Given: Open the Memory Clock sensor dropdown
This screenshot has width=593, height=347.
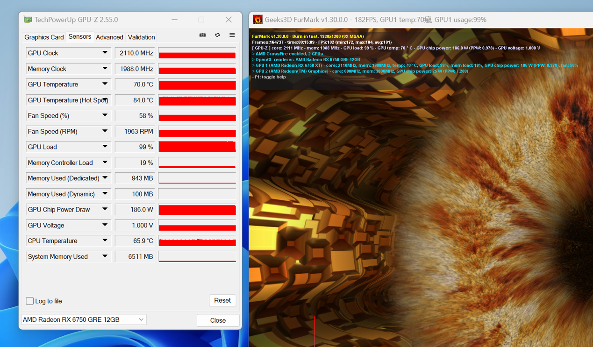Looking at the screenshot, I should [x=105, y=69].
